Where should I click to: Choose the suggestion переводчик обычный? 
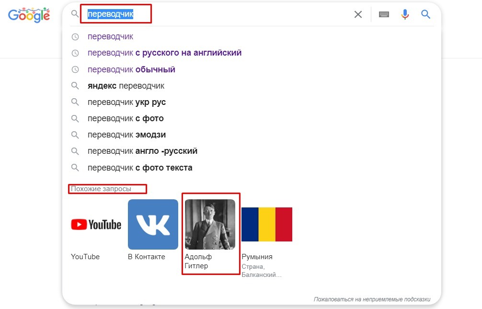click(x=131, y=69)
